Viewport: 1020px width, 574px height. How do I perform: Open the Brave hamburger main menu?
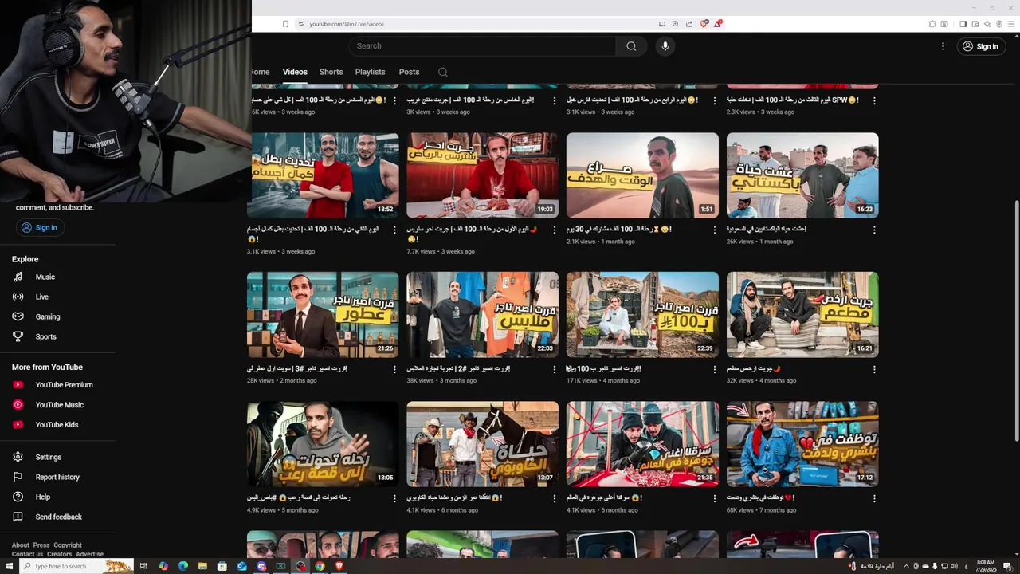[x=1012, y=24]
